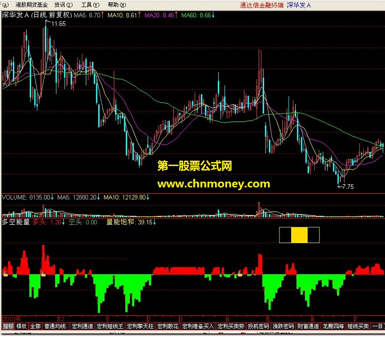This screenshot has height=337, width=385.
Task: Click the yellow block in indicator panel
Action: [299, 235]
